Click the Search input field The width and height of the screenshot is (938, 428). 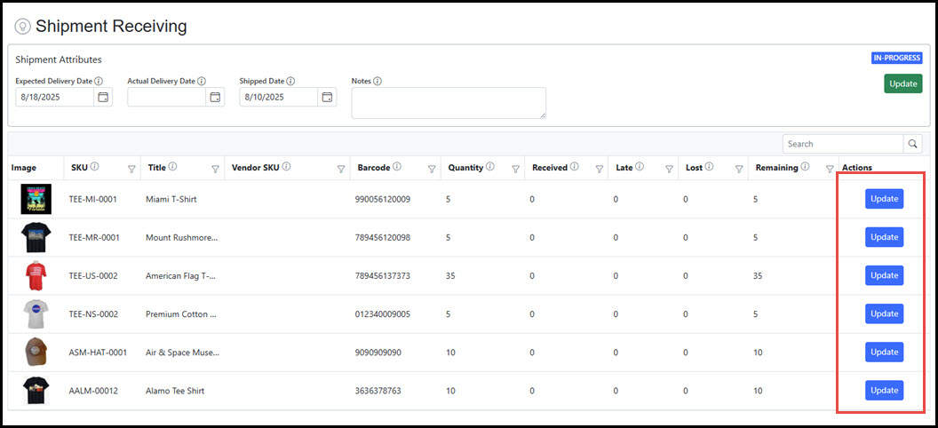842,144
